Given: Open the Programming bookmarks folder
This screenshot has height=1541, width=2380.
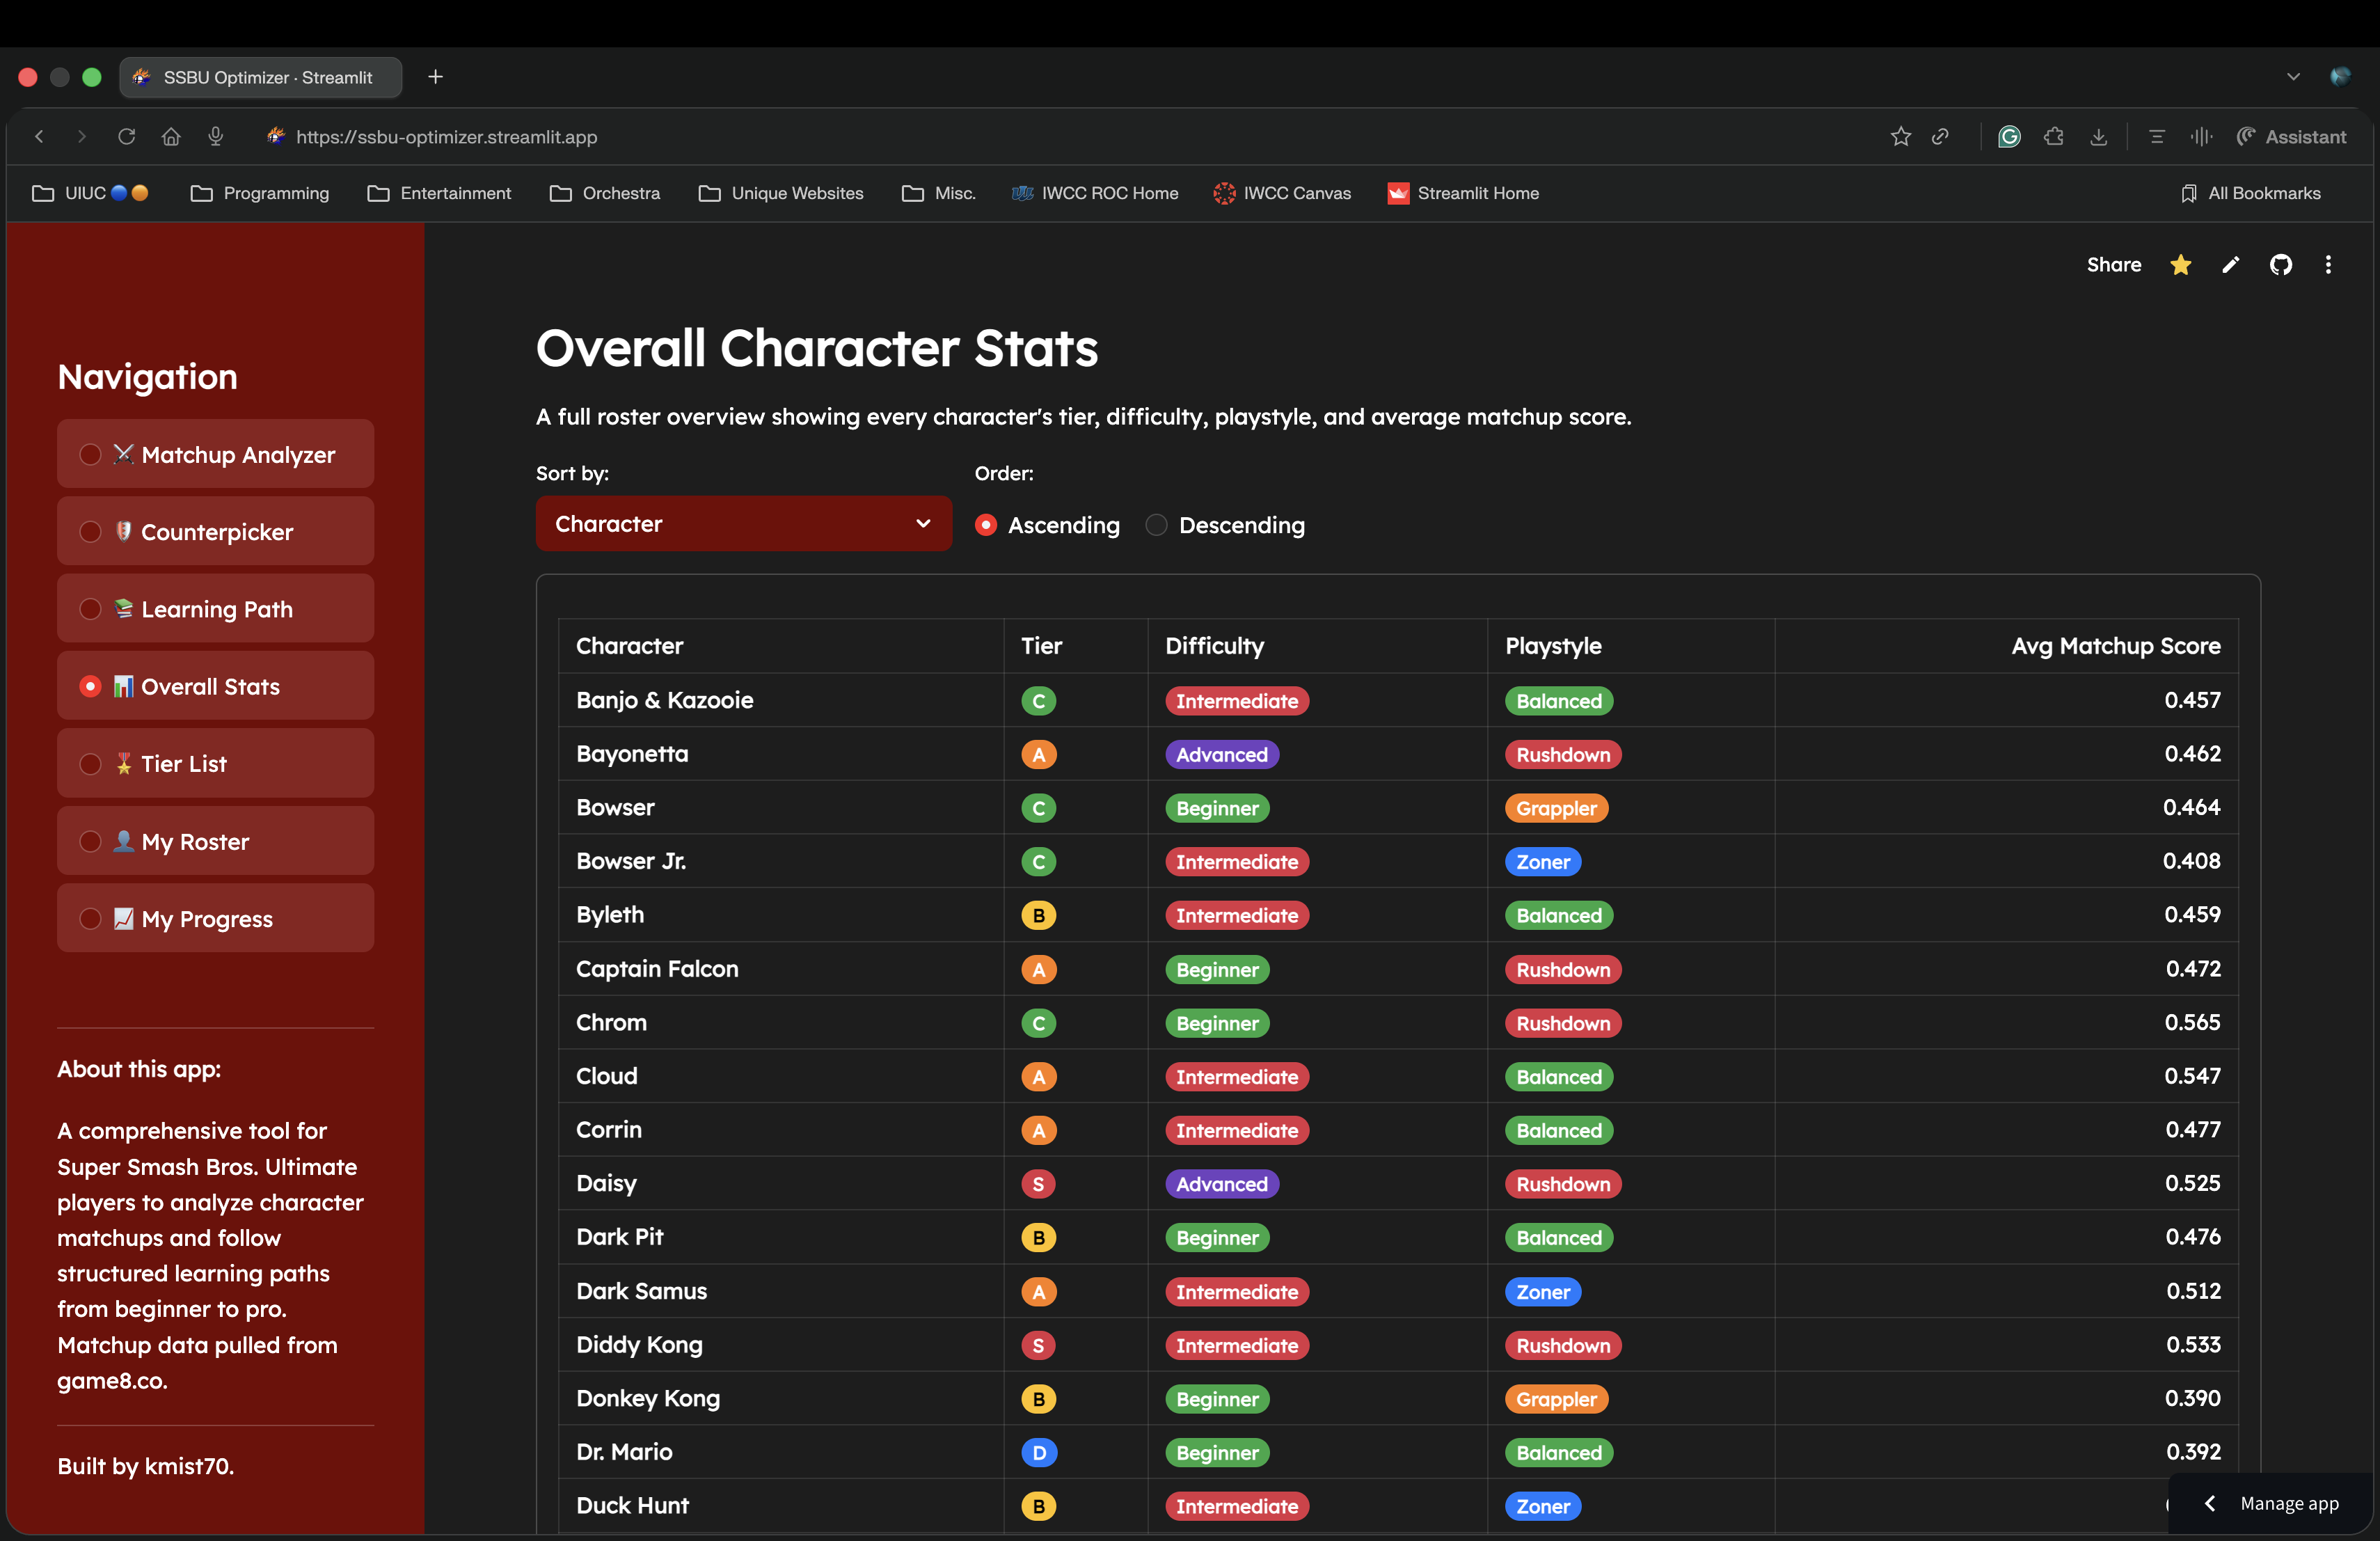Looking at the screenshot, I should point(260,193).
